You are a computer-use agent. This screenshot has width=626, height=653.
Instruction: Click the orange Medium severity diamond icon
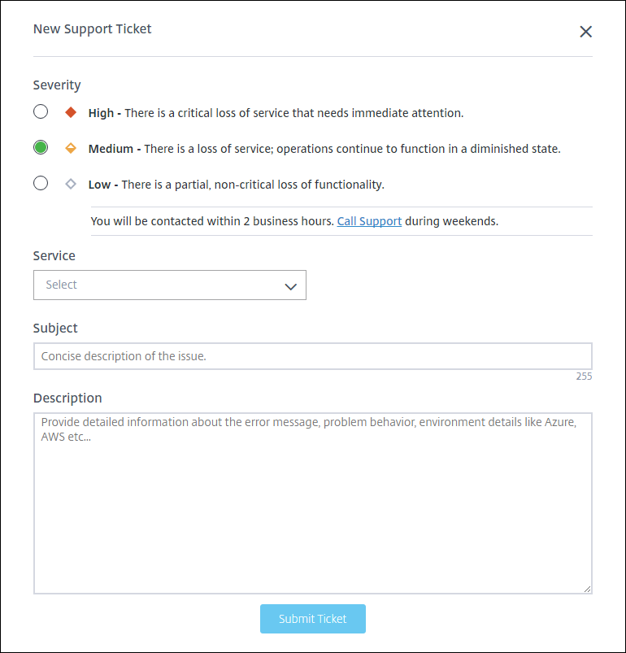(71, 148)
